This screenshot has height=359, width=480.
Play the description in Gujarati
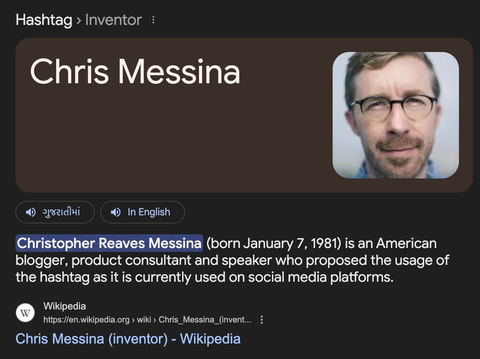point(60,212)
